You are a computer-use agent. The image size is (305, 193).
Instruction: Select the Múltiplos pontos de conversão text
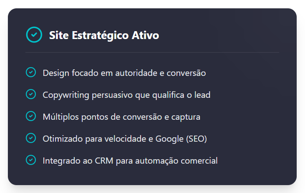(x=122, y=117)
